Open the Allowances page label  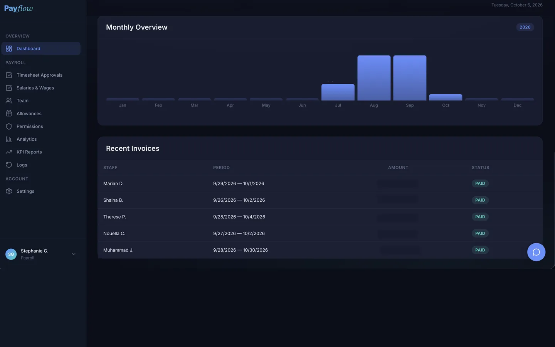[x=29, y=114]
